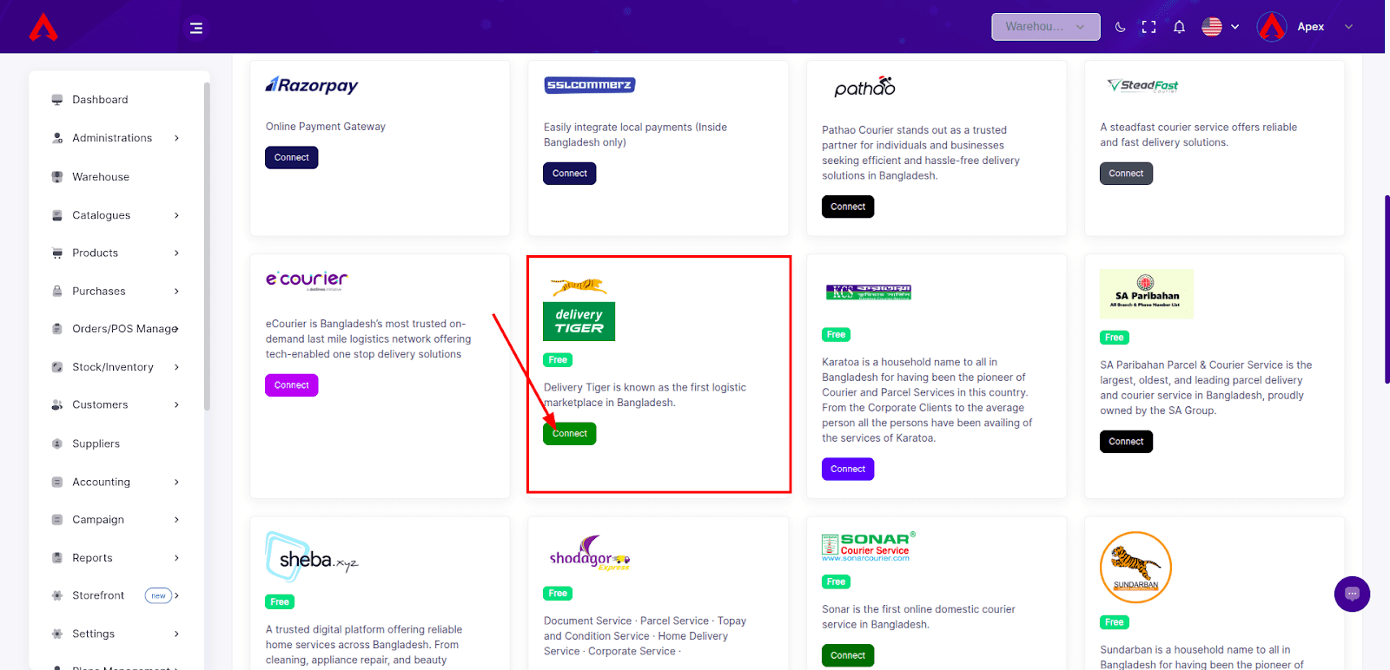Image resolution: width=1390 pixels, height=670 pixels.
Task: Expand the Stock/Inventory submenu
Action: (x=116, y=367)
